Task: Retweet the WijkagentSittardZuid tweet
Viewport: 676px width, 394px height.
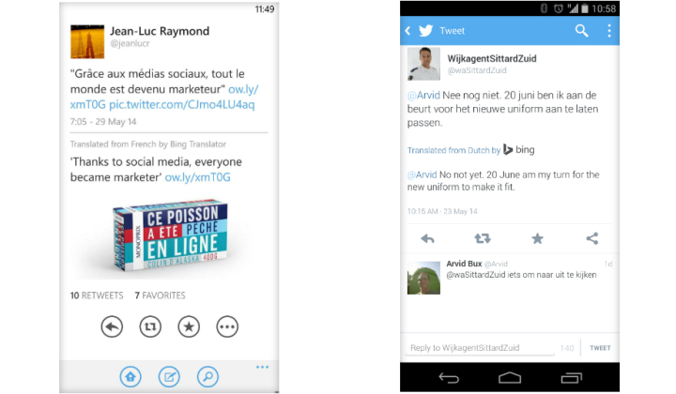Action: pyautogui.click(x=483, y=238)
